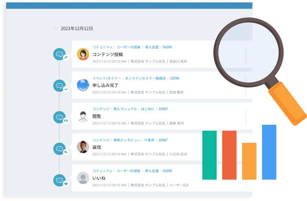Open ユーザーの部屋 link above いいね

tap(129, 171)
